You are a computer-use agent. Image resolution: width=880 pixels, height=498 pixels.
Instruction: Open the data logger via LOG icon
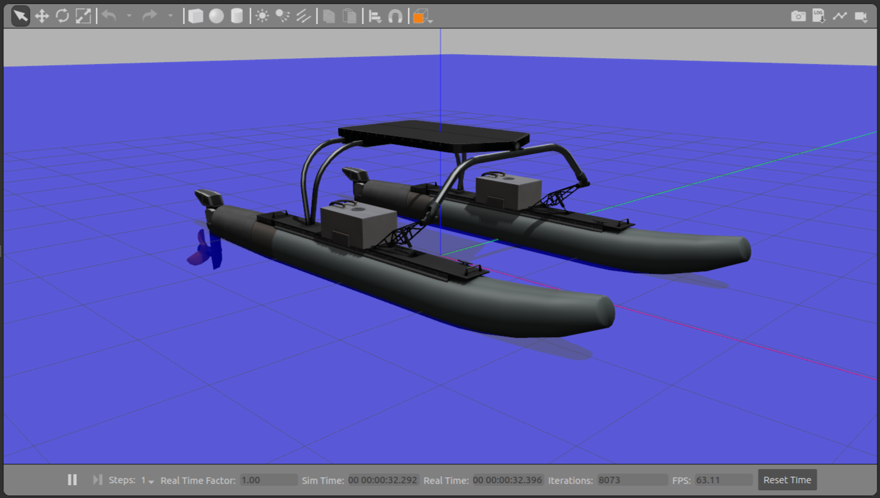tap(818, 16)
